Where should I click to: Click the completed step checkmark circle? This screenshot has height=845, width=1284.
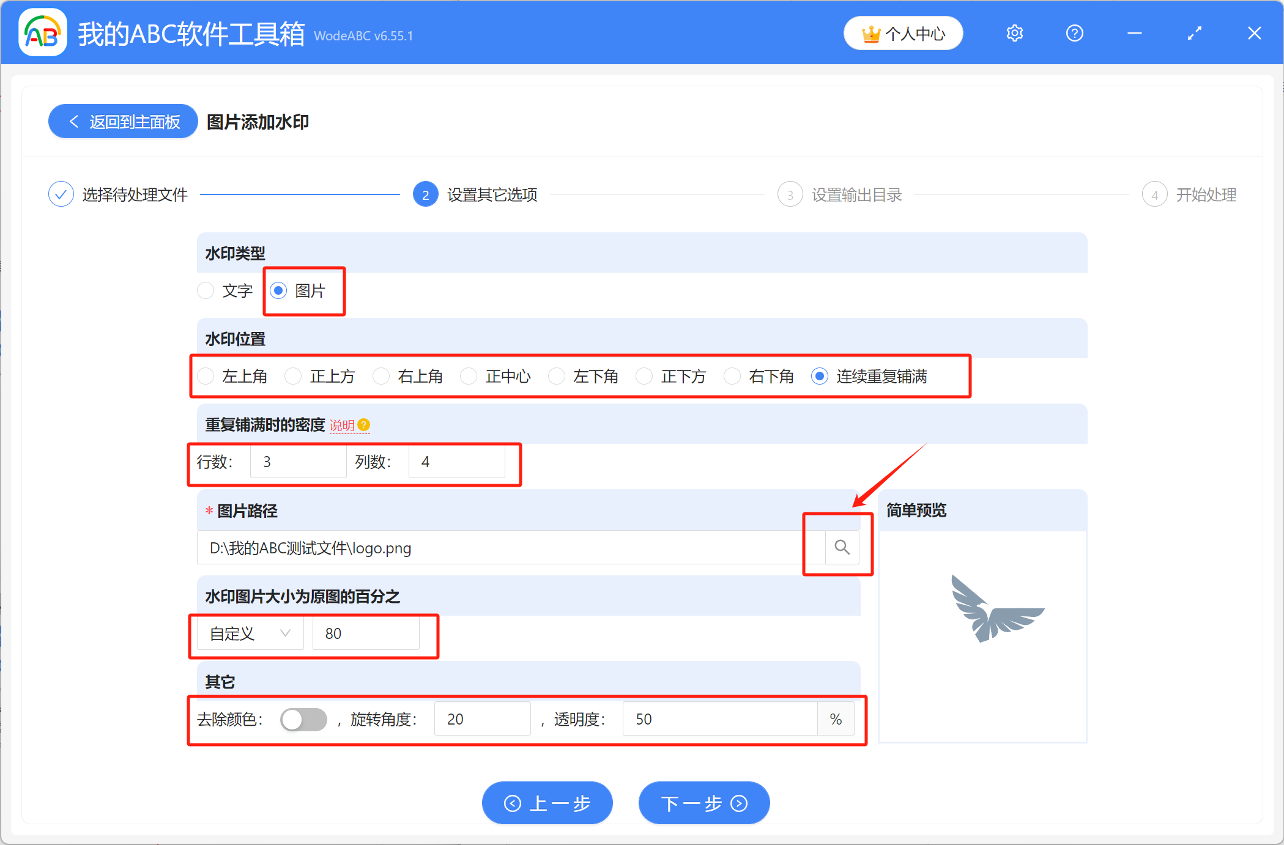coord(61,194)
